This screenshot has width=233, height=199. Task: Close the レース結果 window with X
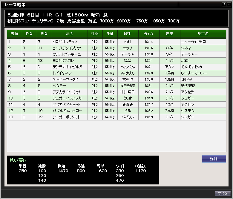coord(229,5)
